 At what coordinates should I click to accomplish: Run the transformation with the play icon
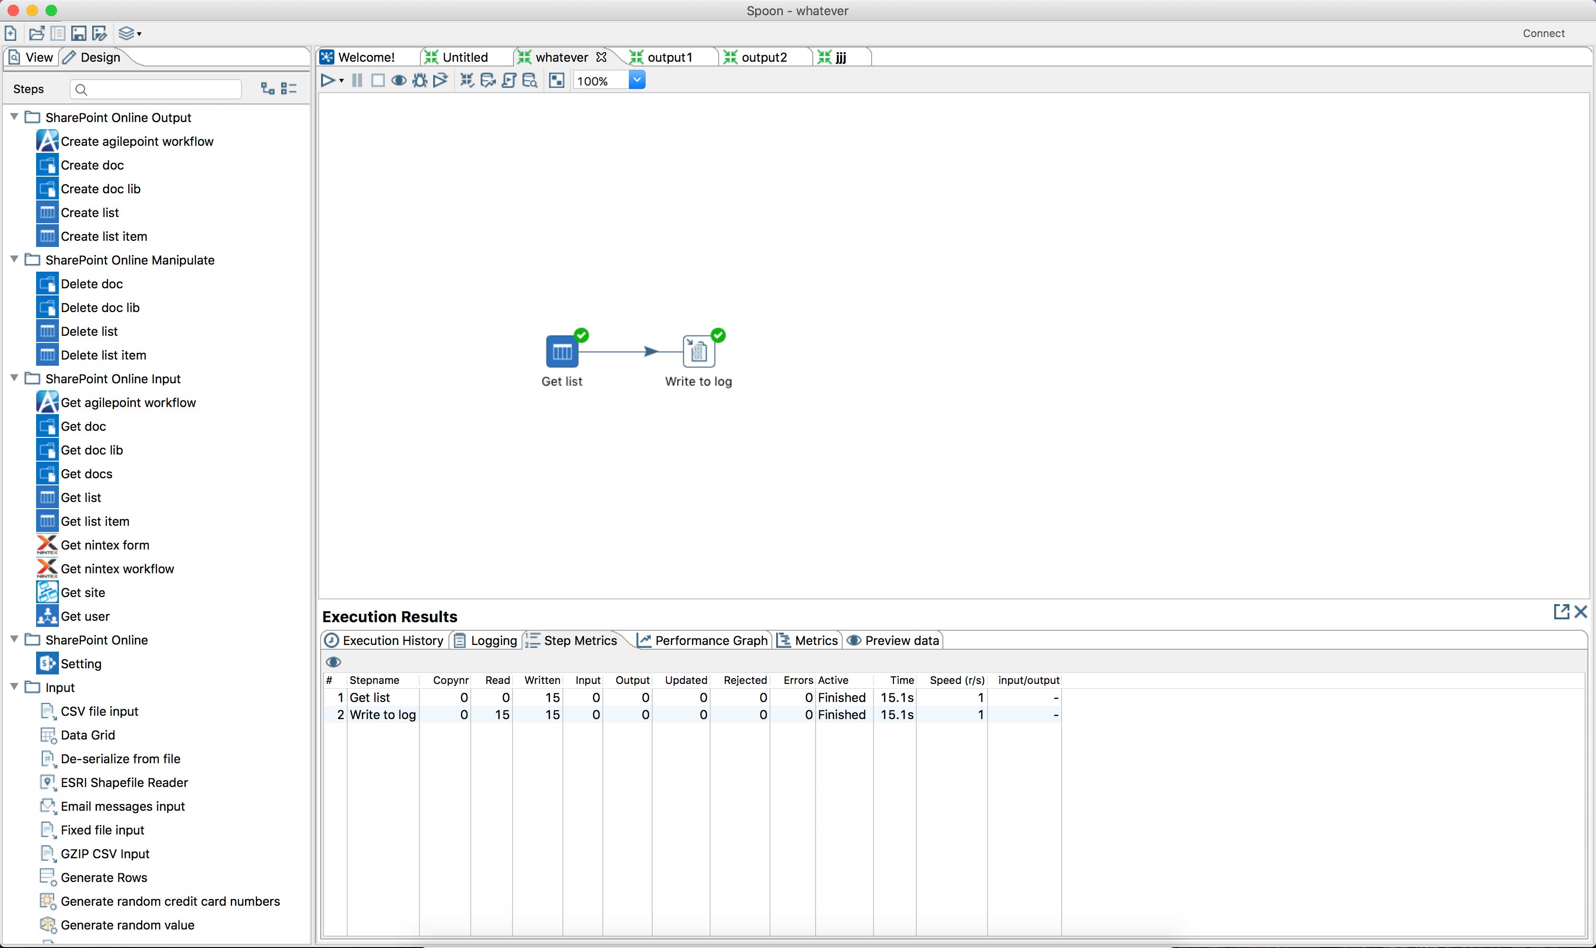click(x=328, y=80)
